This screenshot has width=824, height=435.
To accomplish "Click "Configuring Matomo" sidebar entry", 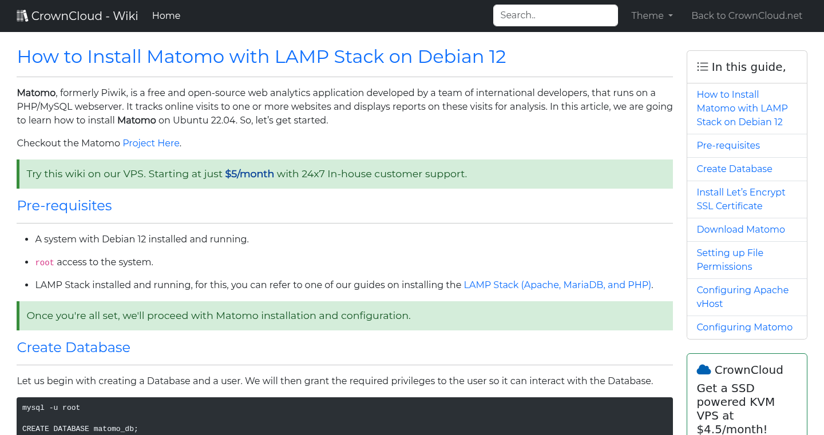I will tap(744, 327).
